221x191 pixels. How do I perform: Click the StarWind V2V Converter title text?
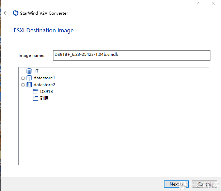point(44,13)
